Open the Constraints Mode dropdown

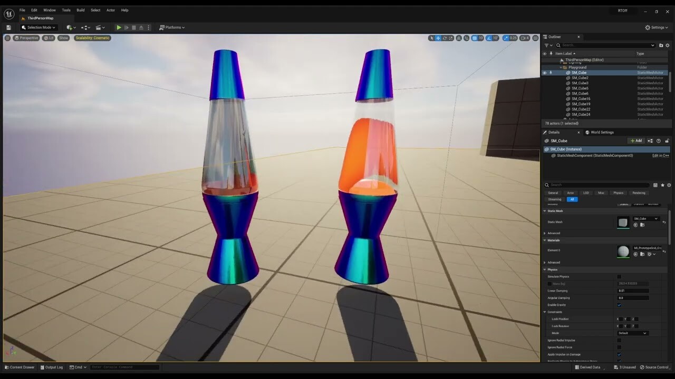point(633,333)
